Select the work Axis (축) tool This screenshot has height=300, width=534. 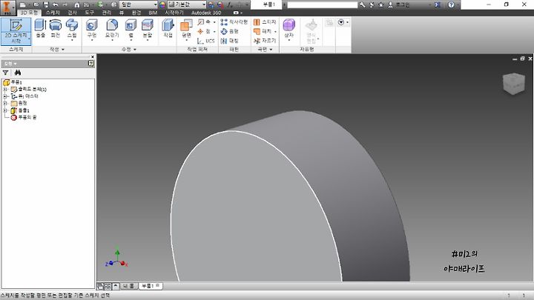(x=205, y=21)
